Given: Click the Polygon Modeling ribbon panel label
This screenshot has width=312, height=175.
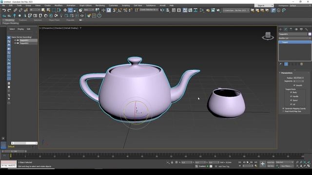Looking at the screenshot, I should click(11, 23).
